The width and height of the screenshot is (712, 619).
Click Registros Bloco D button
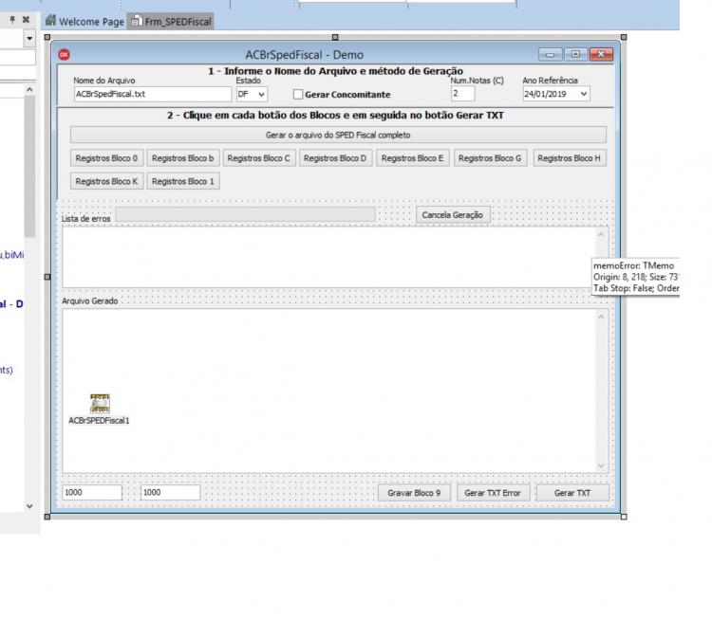point(335,158)
